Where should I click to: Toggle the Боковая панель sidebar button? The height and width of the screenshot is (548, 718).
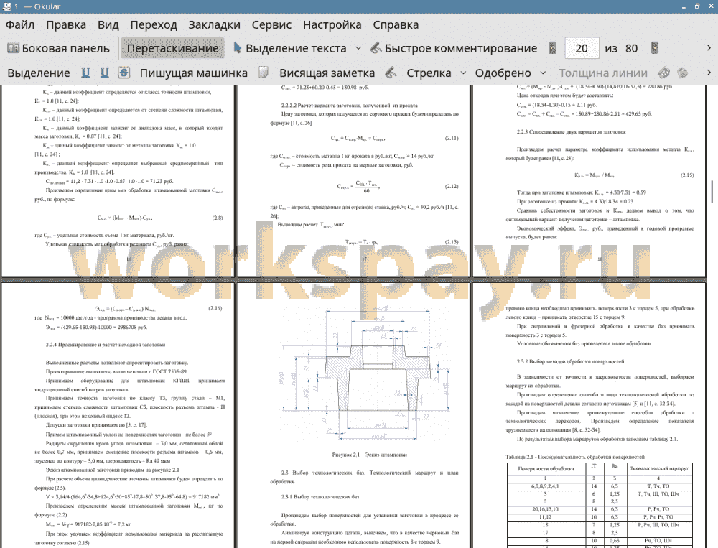point(59,48)
